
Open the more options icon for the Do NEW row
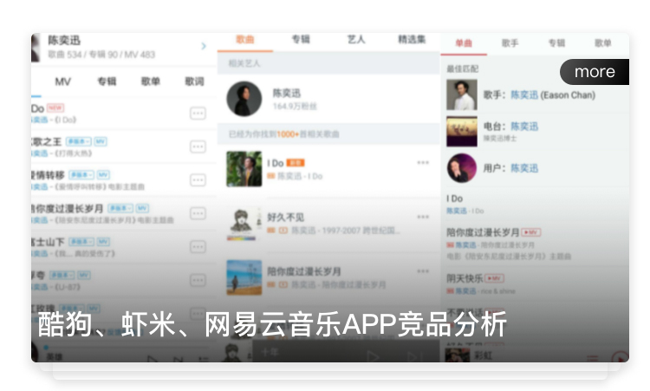pyautogui.click(x=198, y=114)
